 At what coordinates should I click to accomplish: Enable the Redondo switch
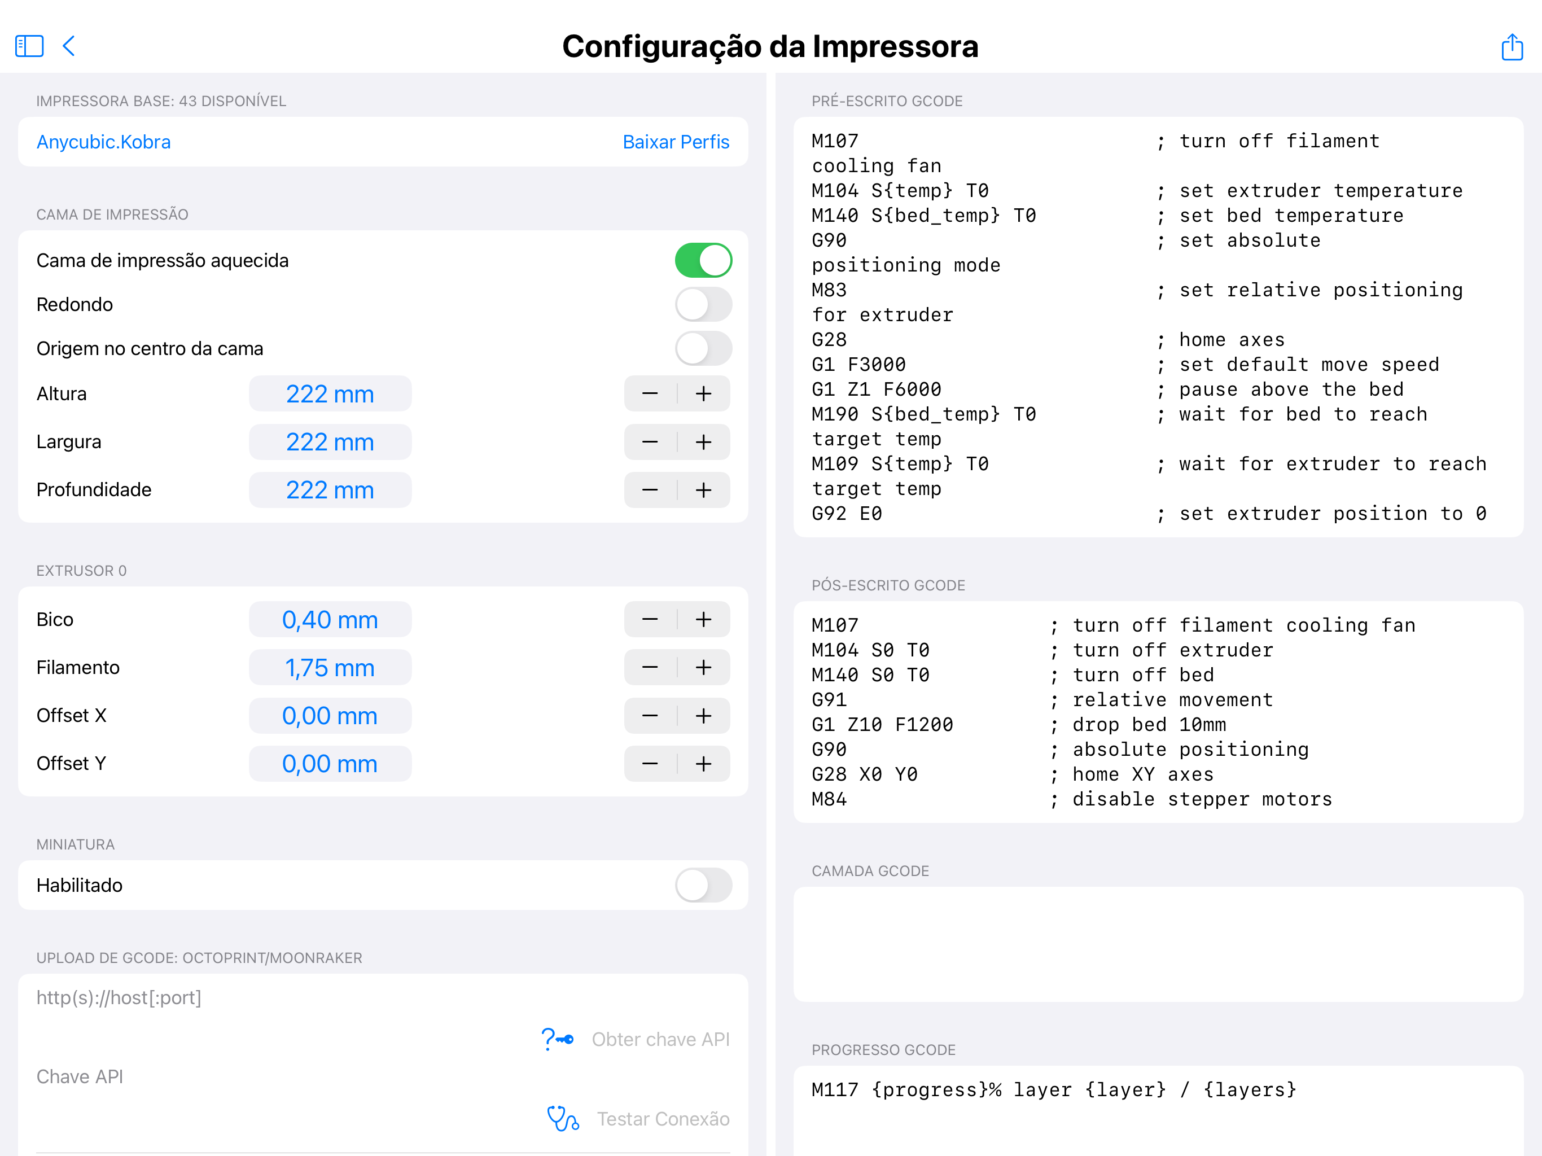coord(703,304)
